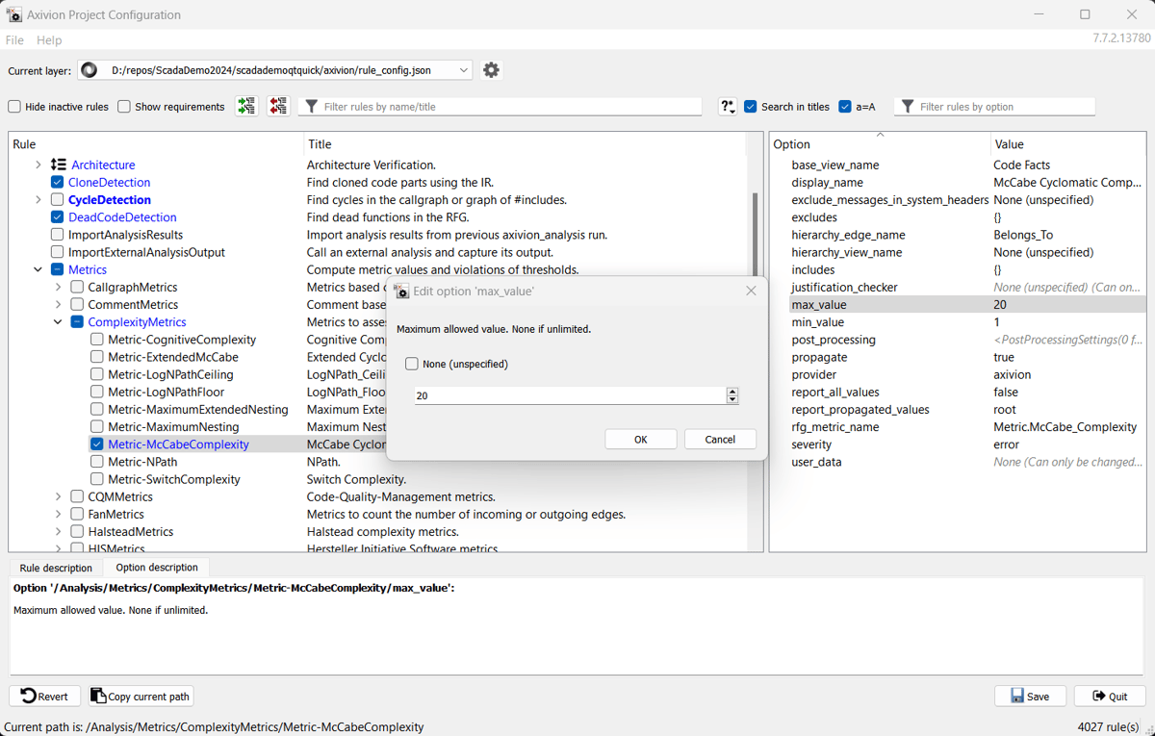Click the layer settings gear icon
1155x736 pixels.
point(491,70)
